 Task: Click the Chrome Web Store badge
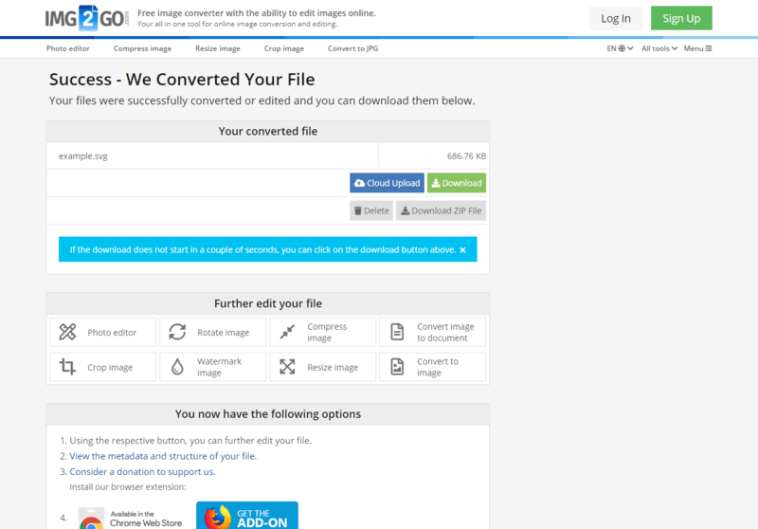131,519
